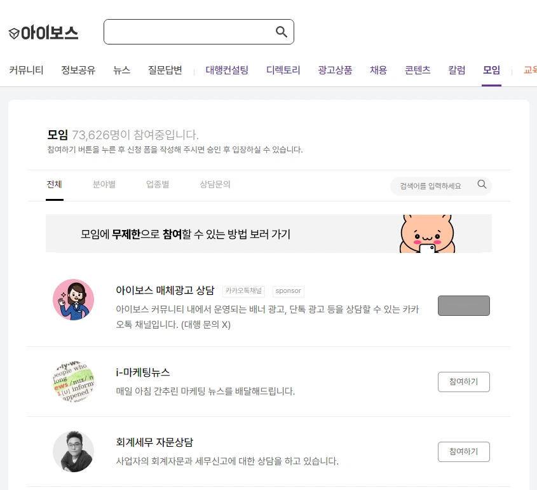Open the 커뮤니티 menu

pyautogui.click(x=26, y=70)
